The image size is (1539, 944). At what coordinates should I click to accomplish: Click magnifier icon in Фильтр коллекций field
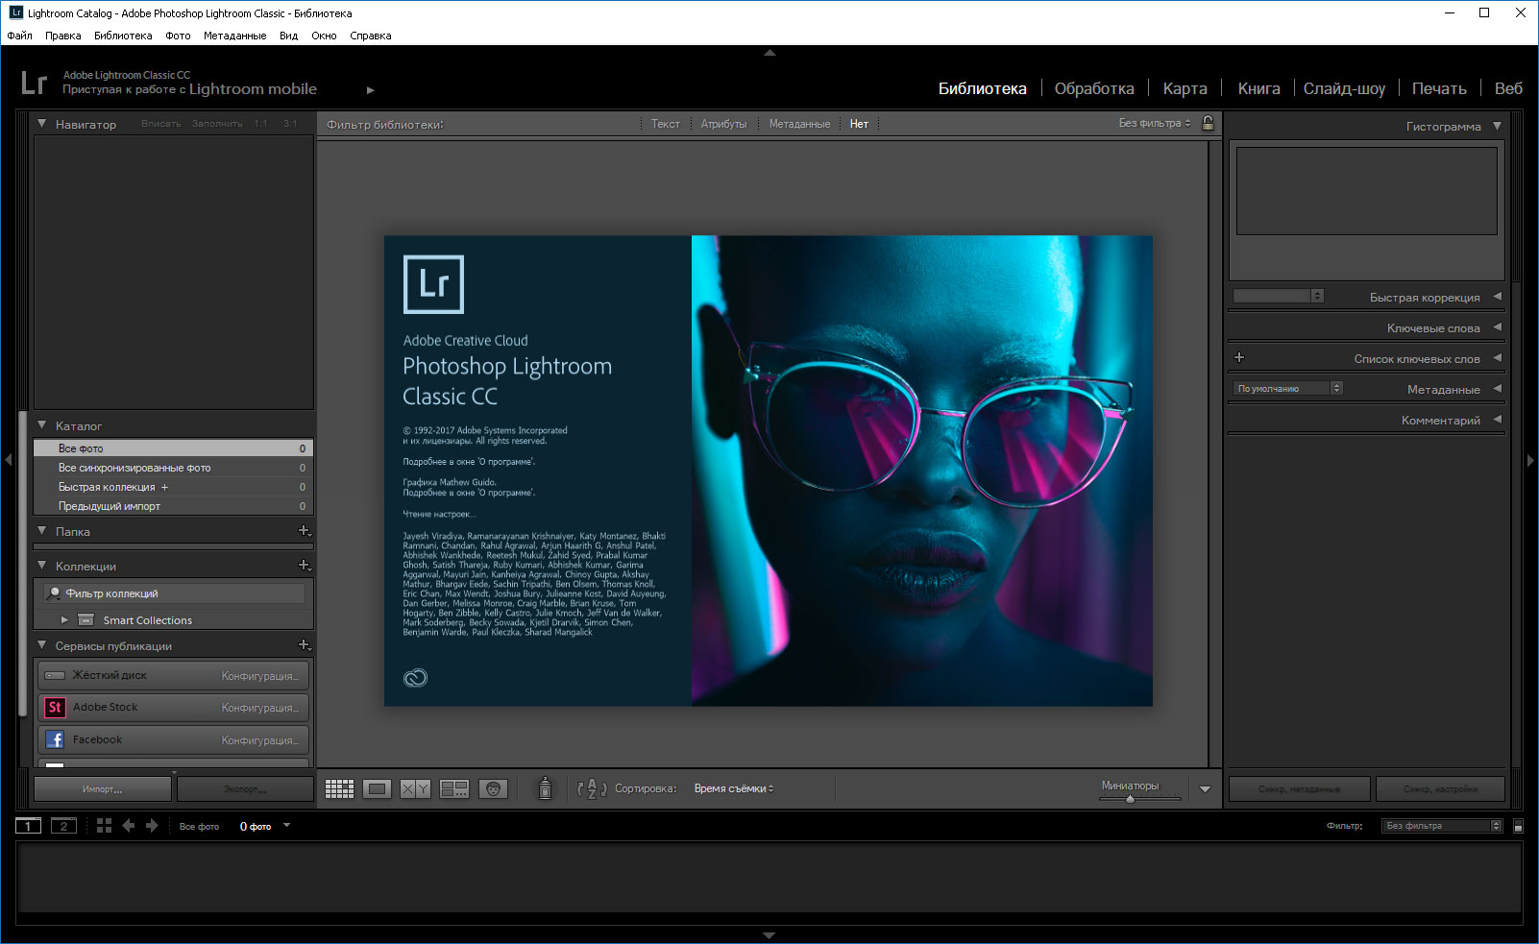[55, 593]
